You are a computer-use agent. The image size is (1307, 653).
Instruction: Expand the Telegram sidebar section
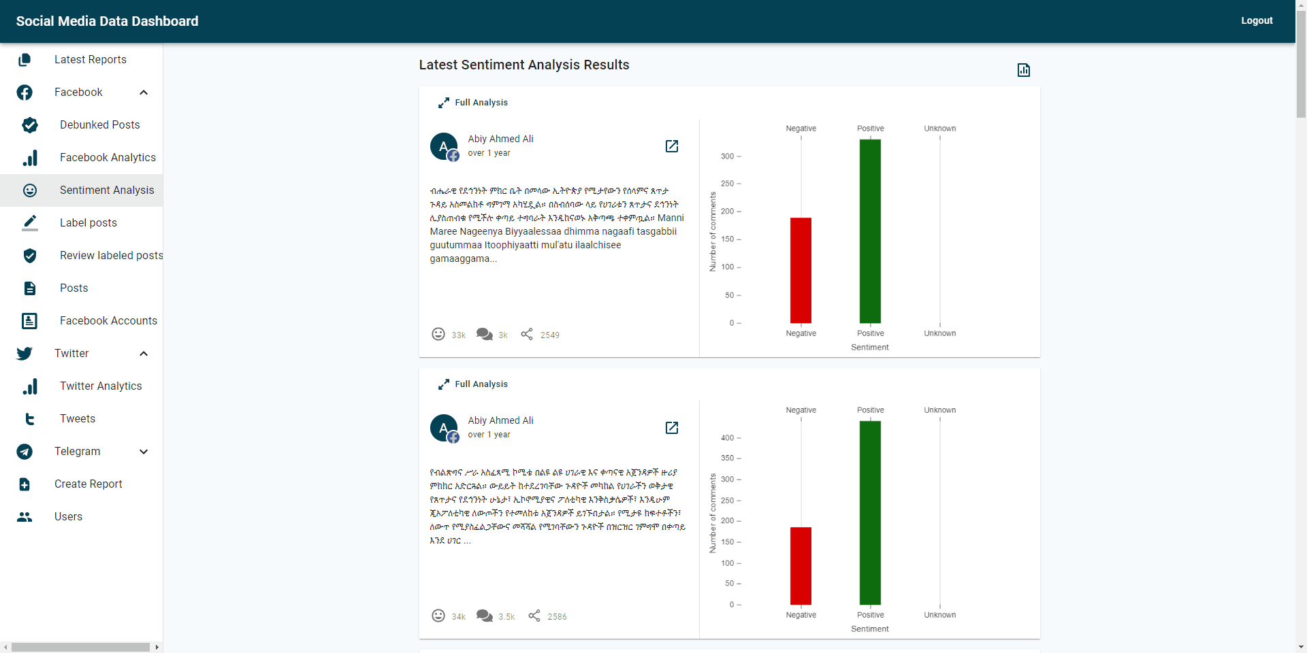coord(144,452)
